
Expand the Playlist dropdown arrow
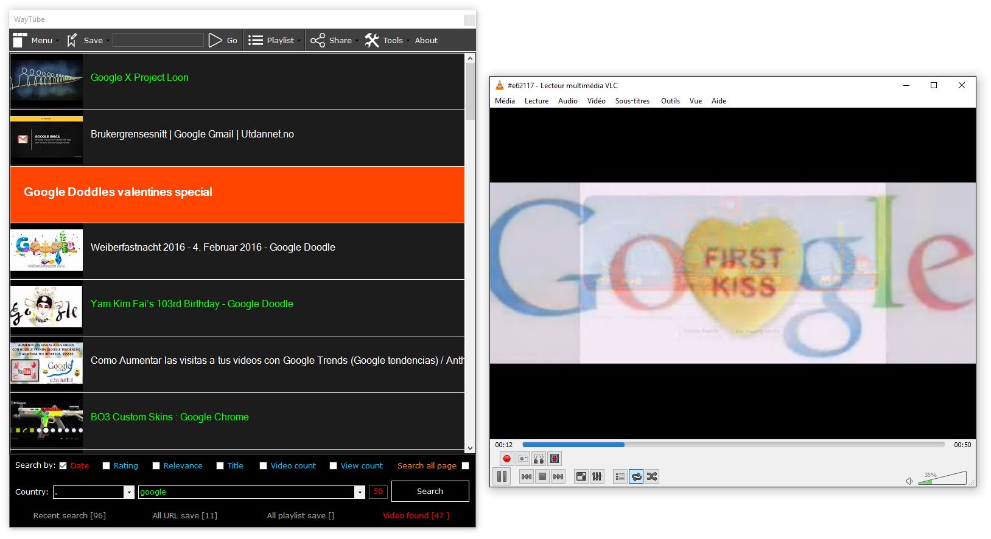299,41
